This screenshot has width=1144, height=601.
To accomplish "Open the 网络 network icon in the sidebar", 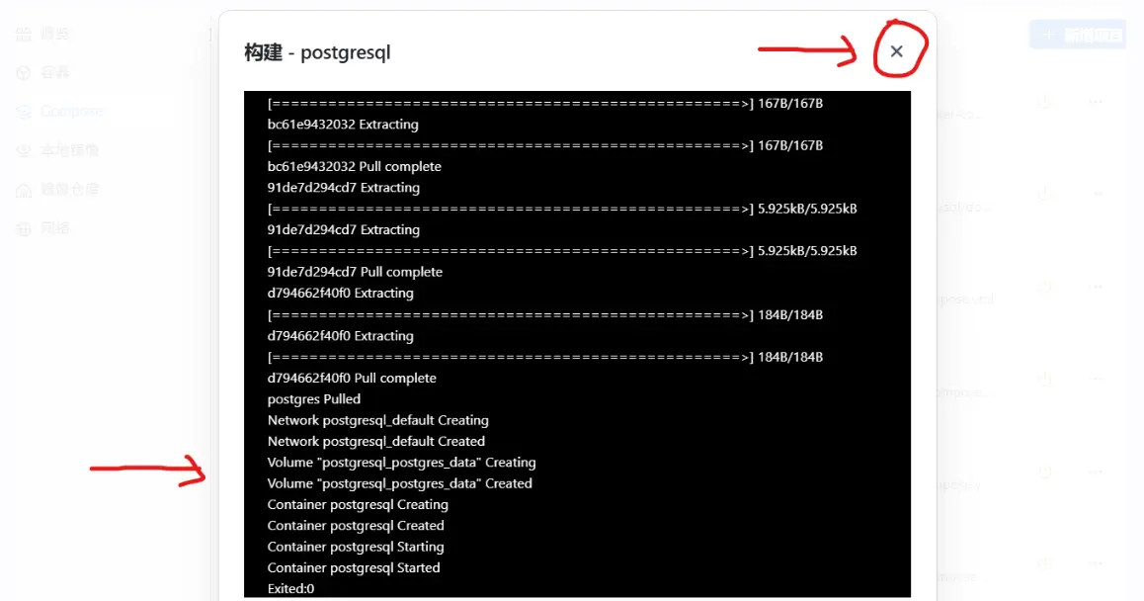I will (x=24, y=228).
